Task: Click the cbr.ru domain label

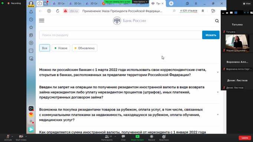Action: pos(74,11)
